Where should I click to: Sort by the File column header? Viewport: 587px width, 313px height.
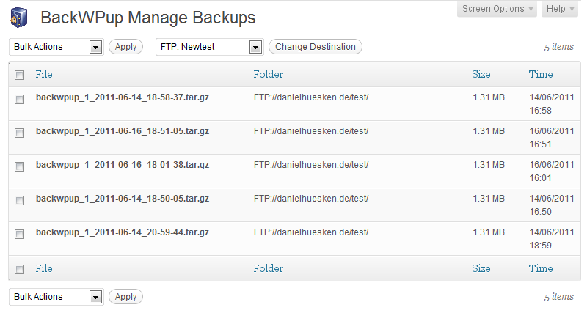coord(44,74)
